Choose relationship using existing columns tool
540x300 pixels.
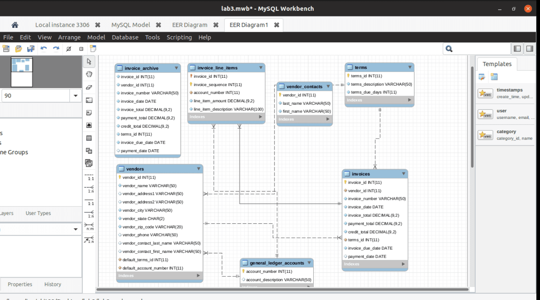[89, 239]
